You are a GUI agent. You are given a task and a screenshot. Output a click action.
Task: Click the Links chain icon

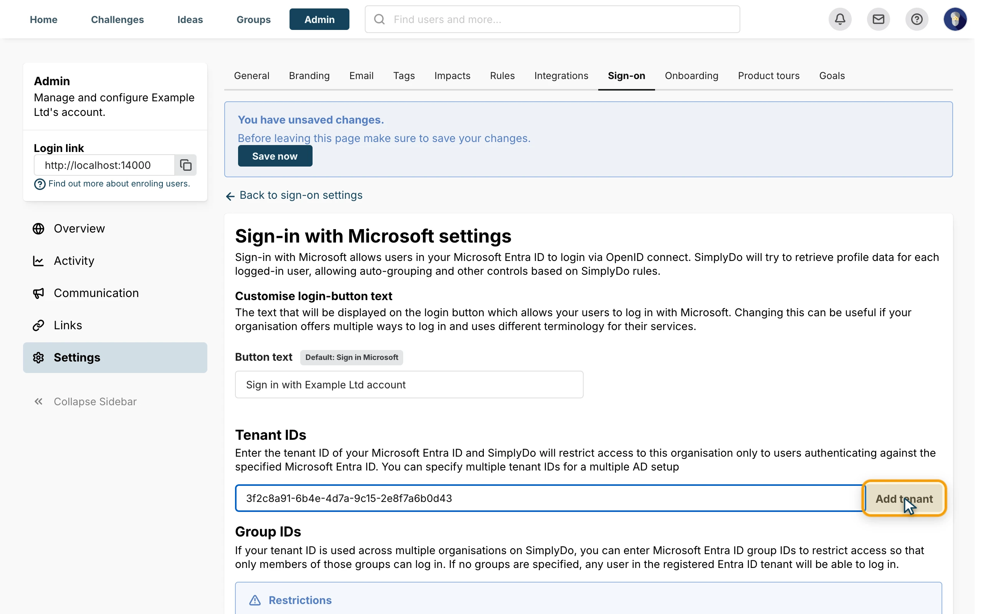pyautogui.click(x=38, y=325)
